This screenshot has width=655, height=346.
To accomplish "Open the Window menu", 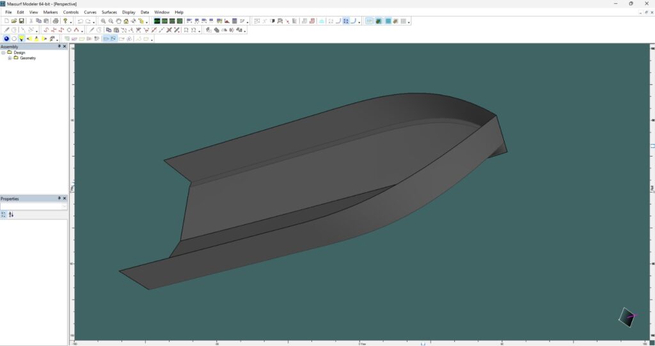I will pyautogui.click(x=162, y=12).
